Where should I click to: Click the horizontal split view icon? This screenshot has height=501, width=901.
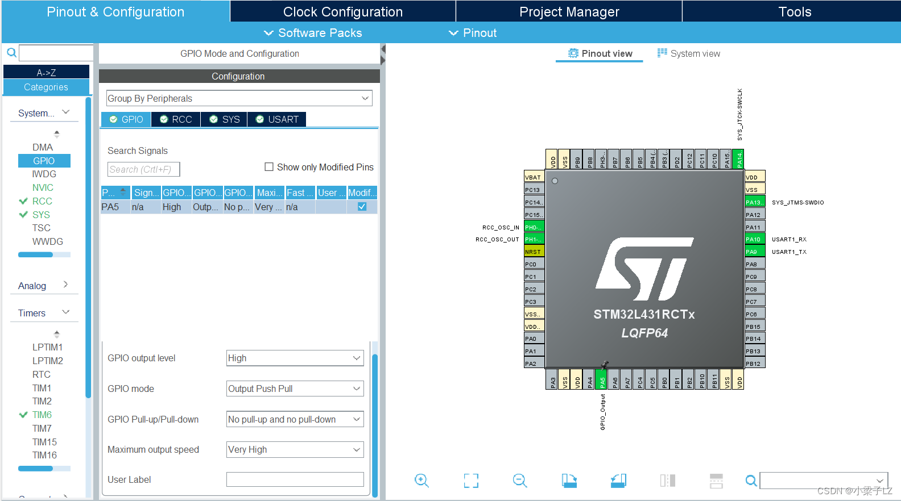(x=717, y=481)
